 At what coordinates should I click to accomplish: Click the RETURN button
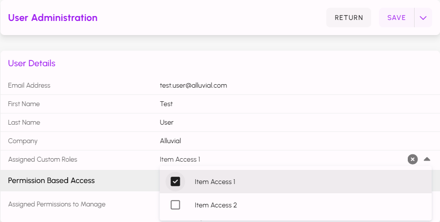(x=349, y=18)
